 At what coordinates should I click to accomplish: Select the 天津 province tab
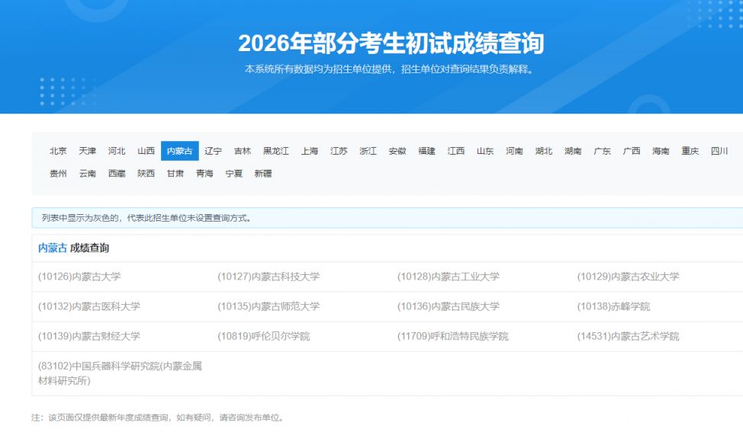coord(87,151)
